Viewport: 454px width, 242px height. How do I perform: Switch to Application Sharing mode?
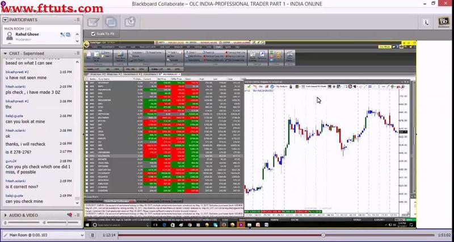click(111, 22)
